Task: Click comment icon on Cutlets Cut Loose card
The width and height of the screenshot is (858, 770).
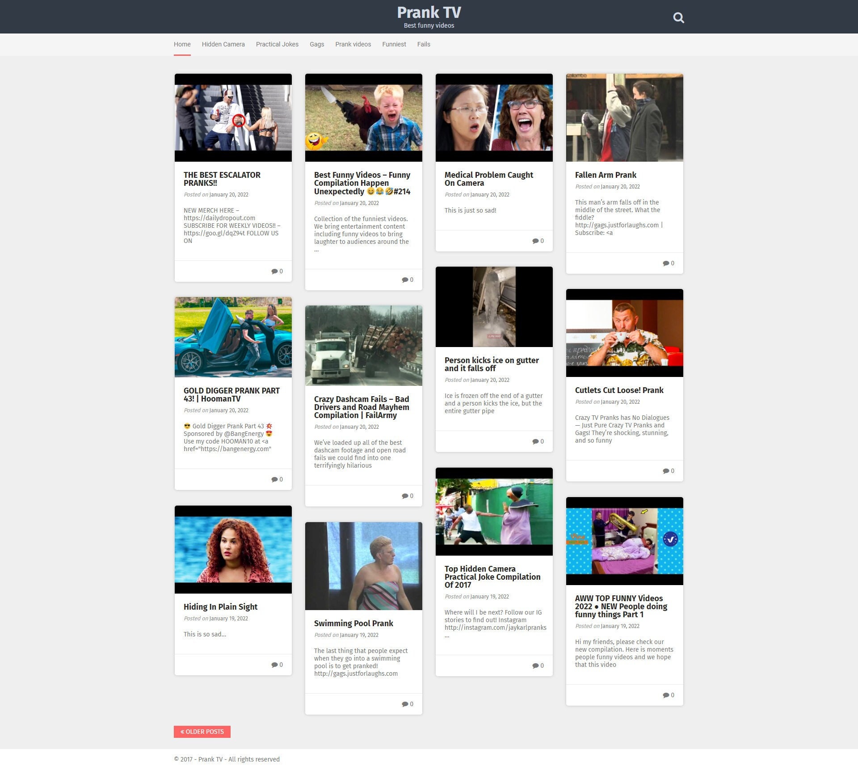Action: (x=666, y=471)
